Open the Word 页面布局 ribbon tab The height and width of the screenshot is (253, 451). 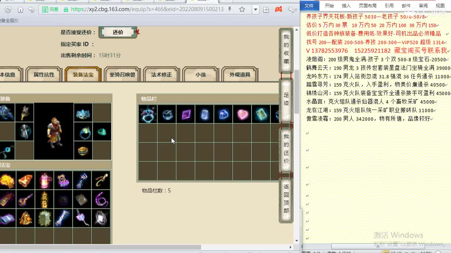[368, 6]
